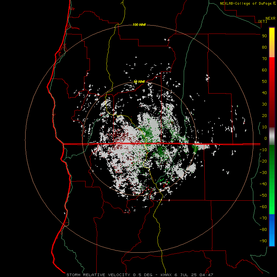Click the -20 value on the velocity scale
The height and width of the screenshot is (277, 277).
coord(263,161)
